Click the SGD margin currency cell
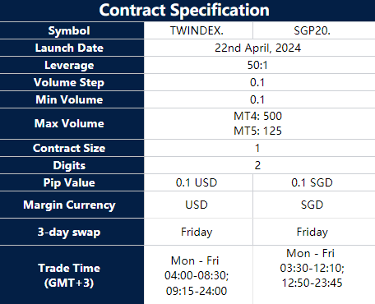This screenshot has height=304, width=375. [314, 205]
